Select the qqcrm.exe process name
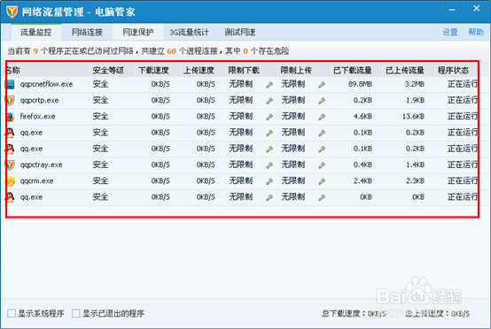This screenshot has height=329, width=491. (36, 181)
